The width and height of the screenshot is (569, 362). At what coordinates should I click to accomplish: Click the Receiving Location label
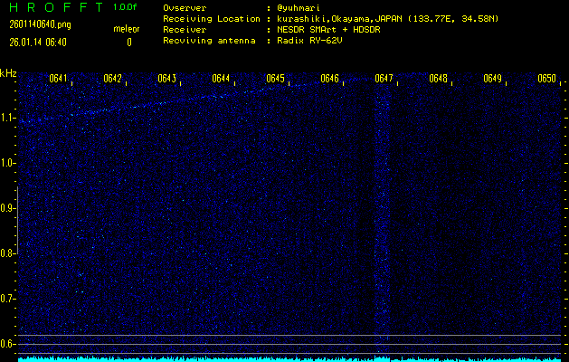pos(212,19)
